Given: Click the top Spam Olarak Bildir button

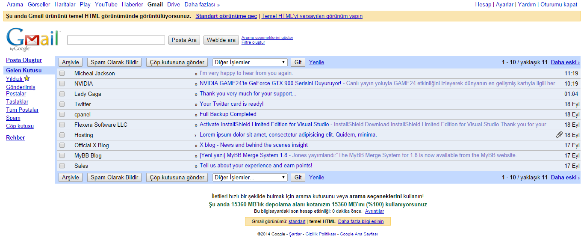Looking at the screenshot, I should (x=115, y=62).
